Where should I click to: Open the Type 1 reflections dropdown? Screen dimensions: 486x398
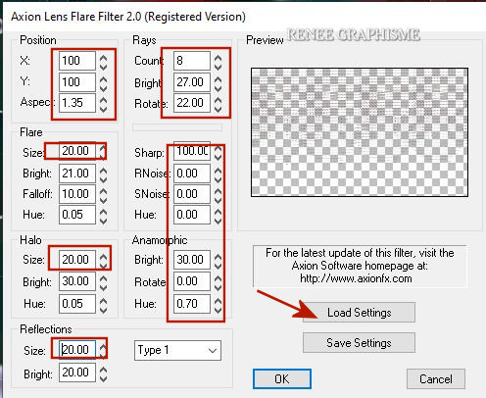tap(177, 350)
